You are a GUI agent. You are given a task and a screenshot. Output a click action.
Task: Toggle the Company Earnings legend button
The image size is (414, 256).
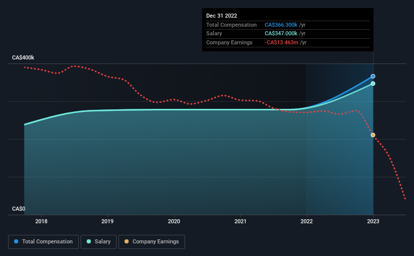coord(152,242)
